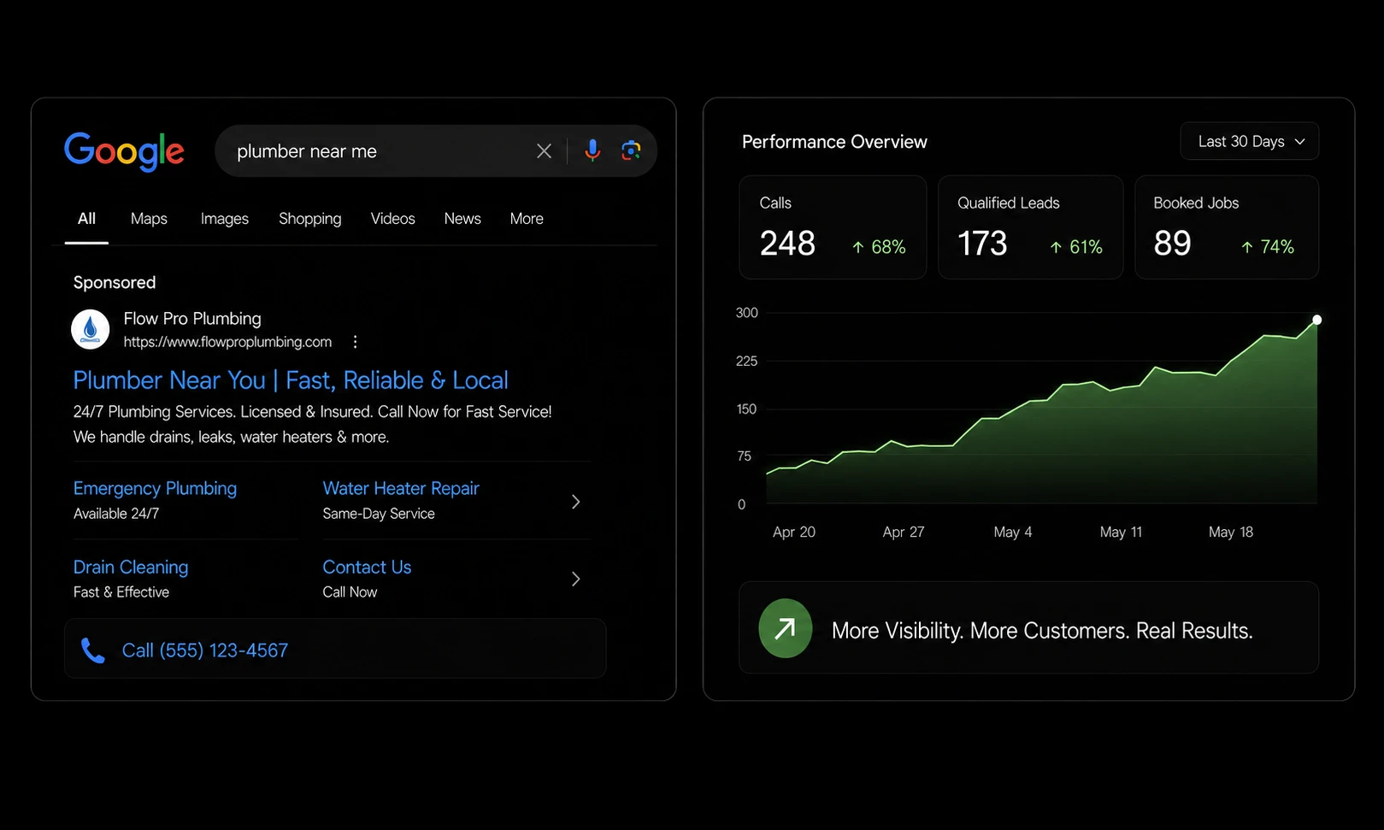
Task: Open the Plumber Near You ad headline
Action: tap(291, 380)
